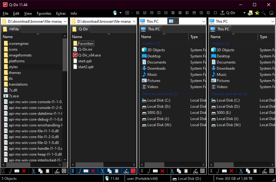
Task: Click the paste clipboard icon under third pane
Action: [x=186, y=171]
